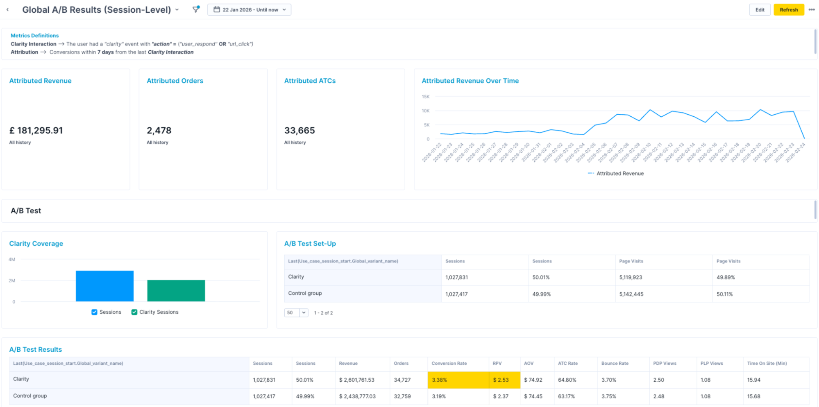Open the three-dot overflow menu
819x407 pixels.
(x=812, y=9)
